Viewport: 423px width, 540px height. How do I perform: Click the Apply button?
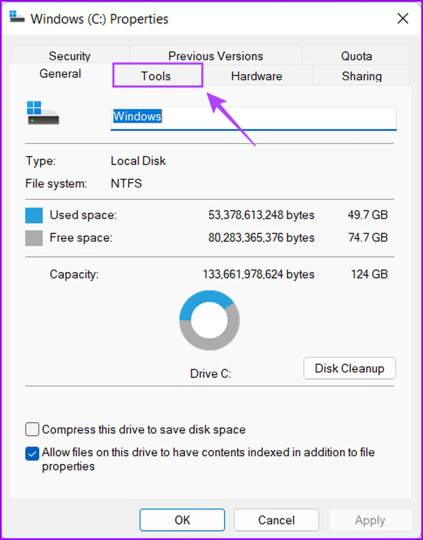[x=370, y=520]
